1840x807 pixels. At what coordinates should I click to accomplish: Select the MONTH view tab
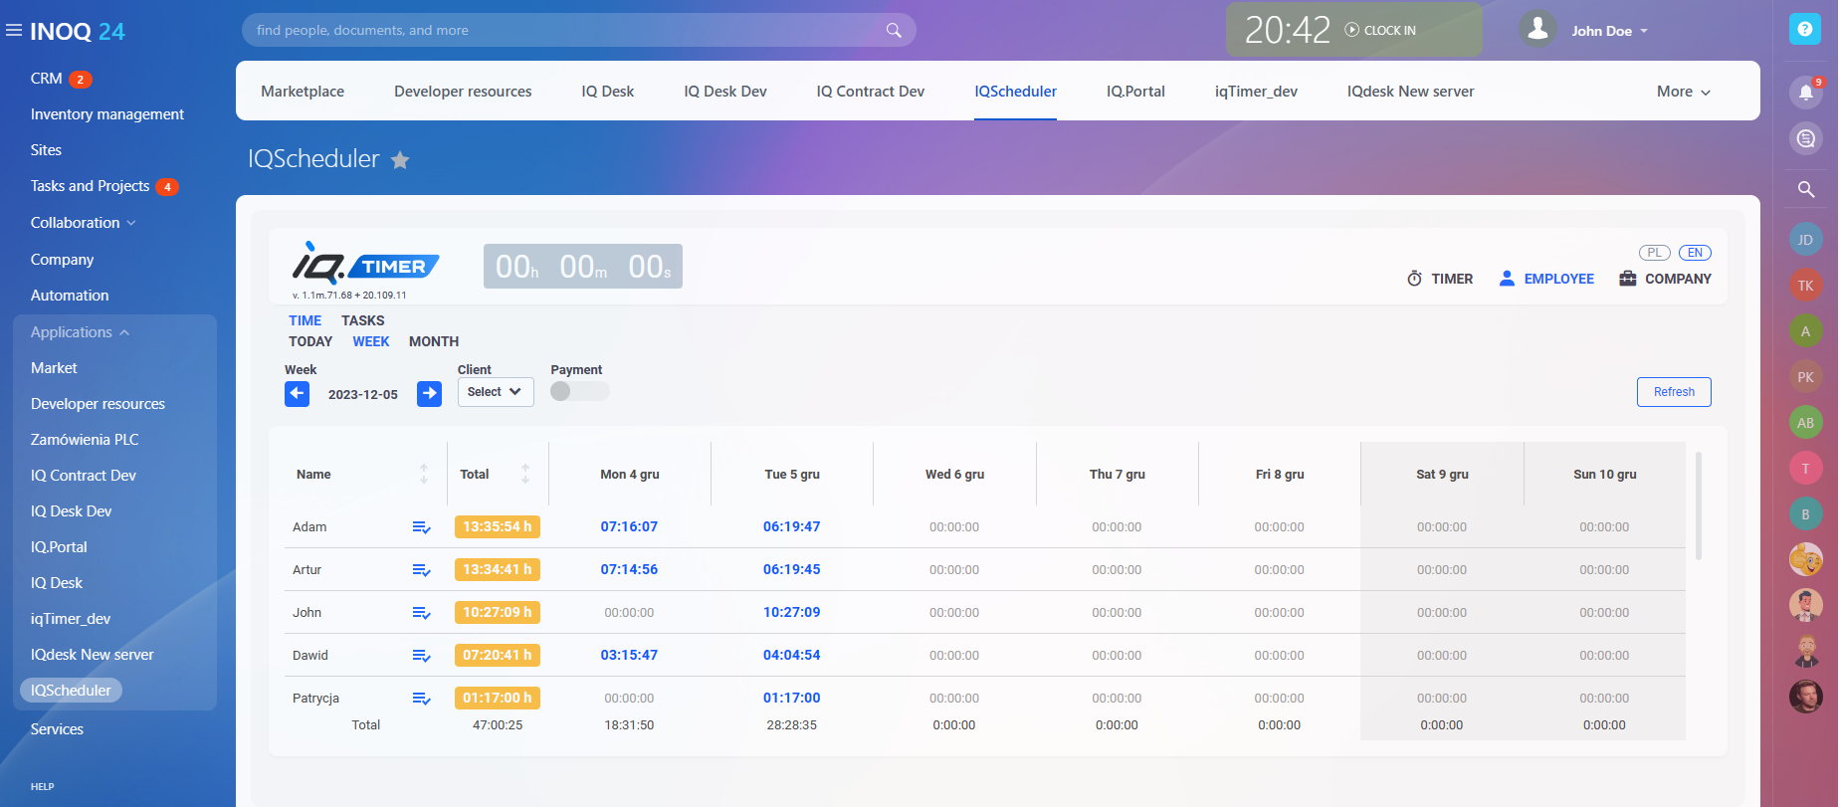433,341
